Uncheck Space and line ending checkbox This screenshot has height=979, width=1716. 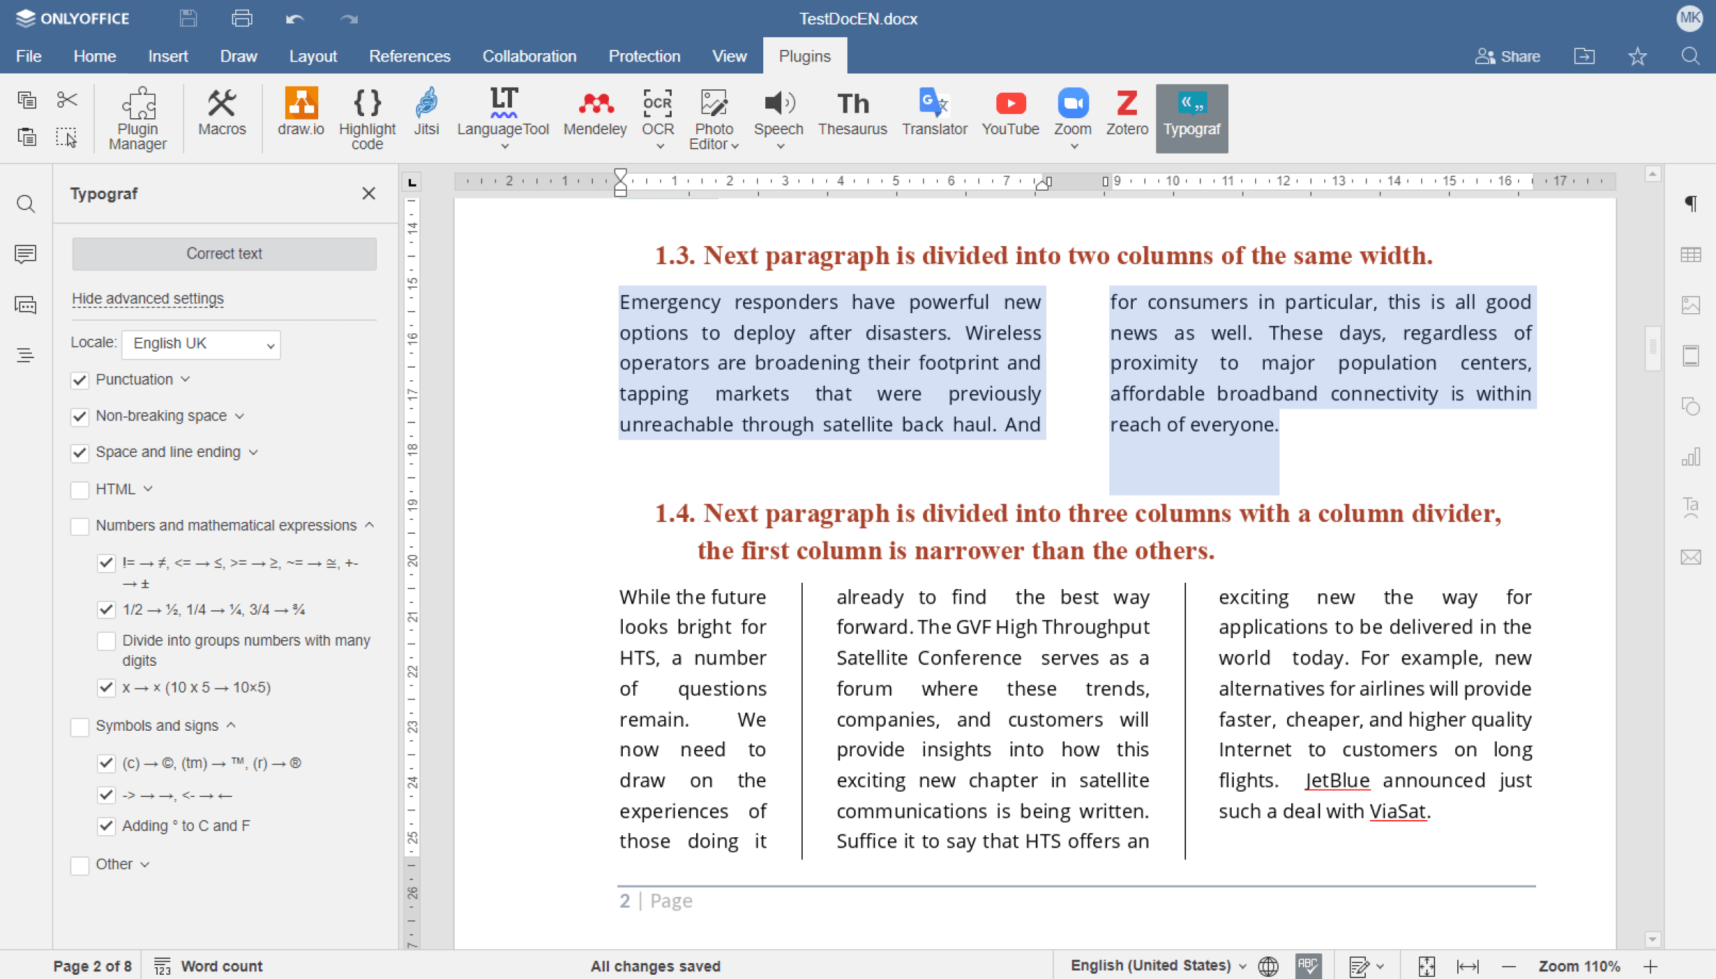(x=80, y=453)
